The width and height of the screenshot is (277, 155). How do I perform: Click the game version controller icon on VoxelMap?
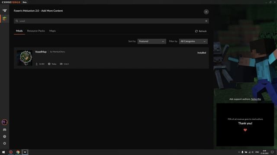pyautogui.click(x=61, y=64)
